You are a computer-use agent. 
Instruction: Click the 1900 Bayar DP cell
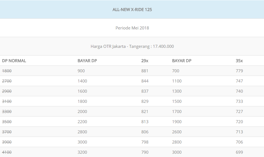177,122
